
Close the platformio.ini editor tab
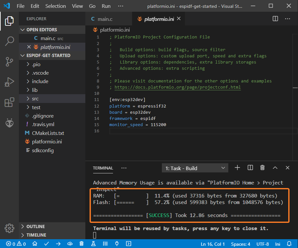tap(179, 19)
